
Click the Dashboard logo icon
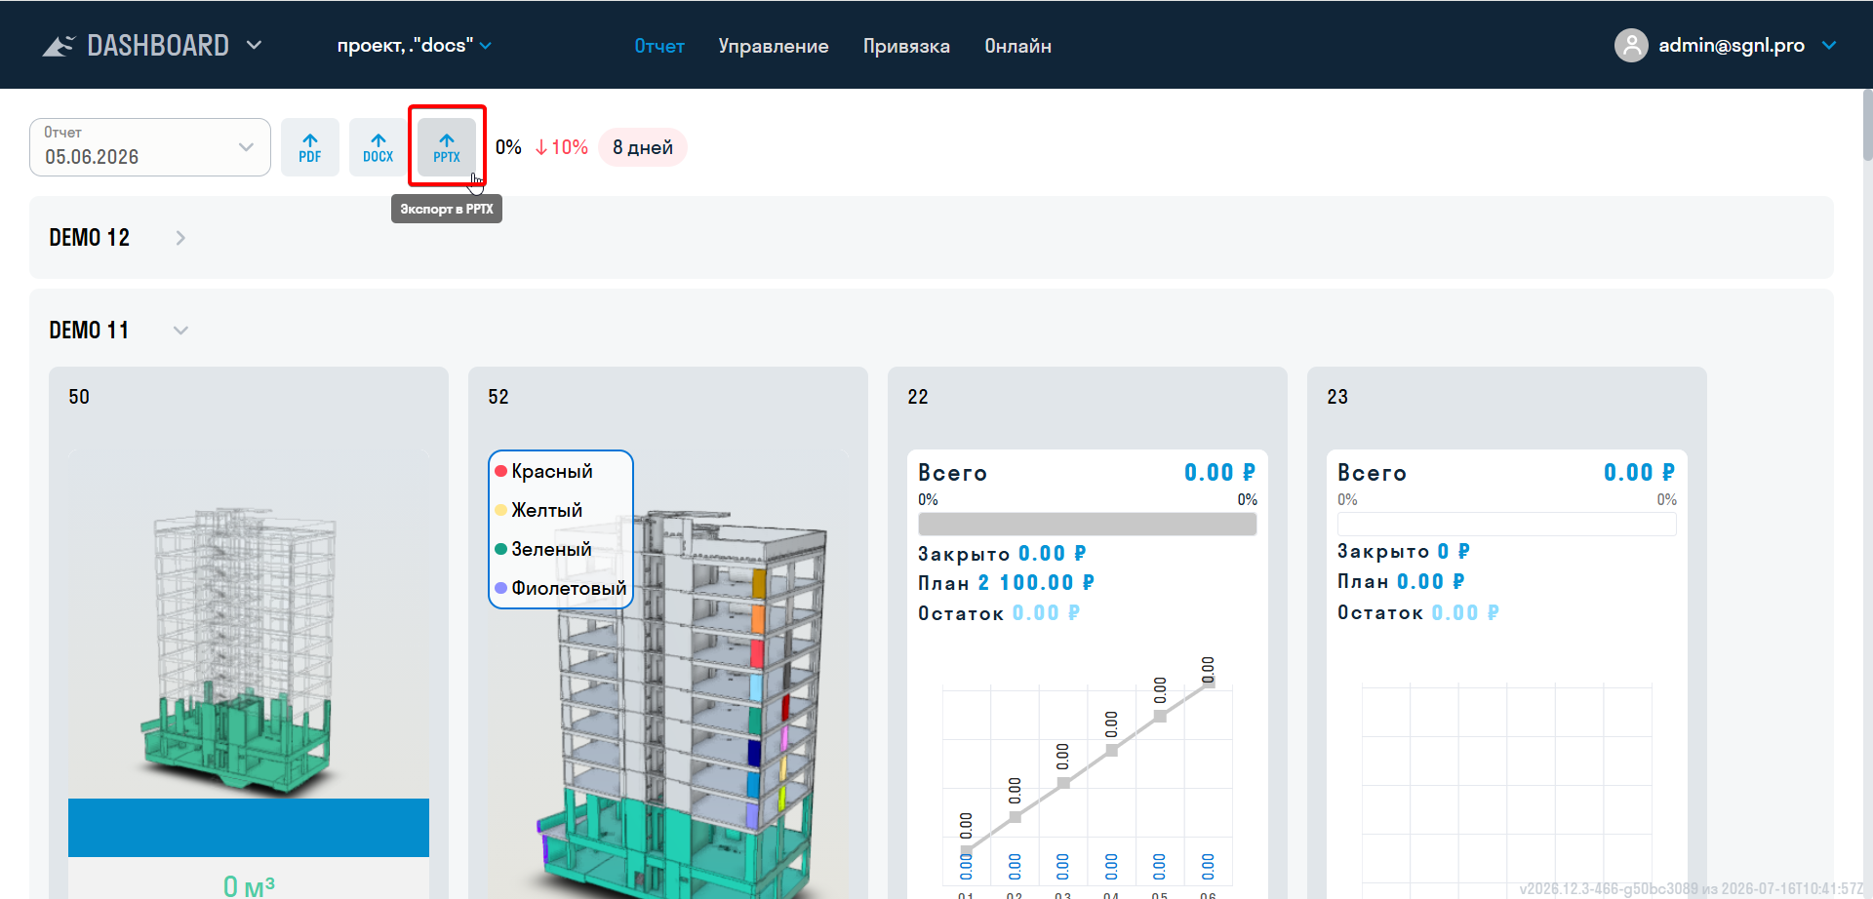(59, 46)
